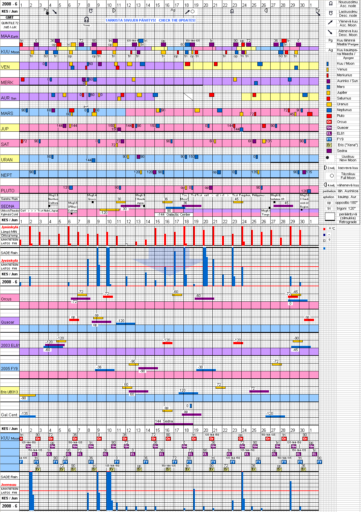Click 'TARKISTA SIVUJEN PÄIVITYS!' link
This screenshot has height=512, width=361.
[x=131, y=20]
